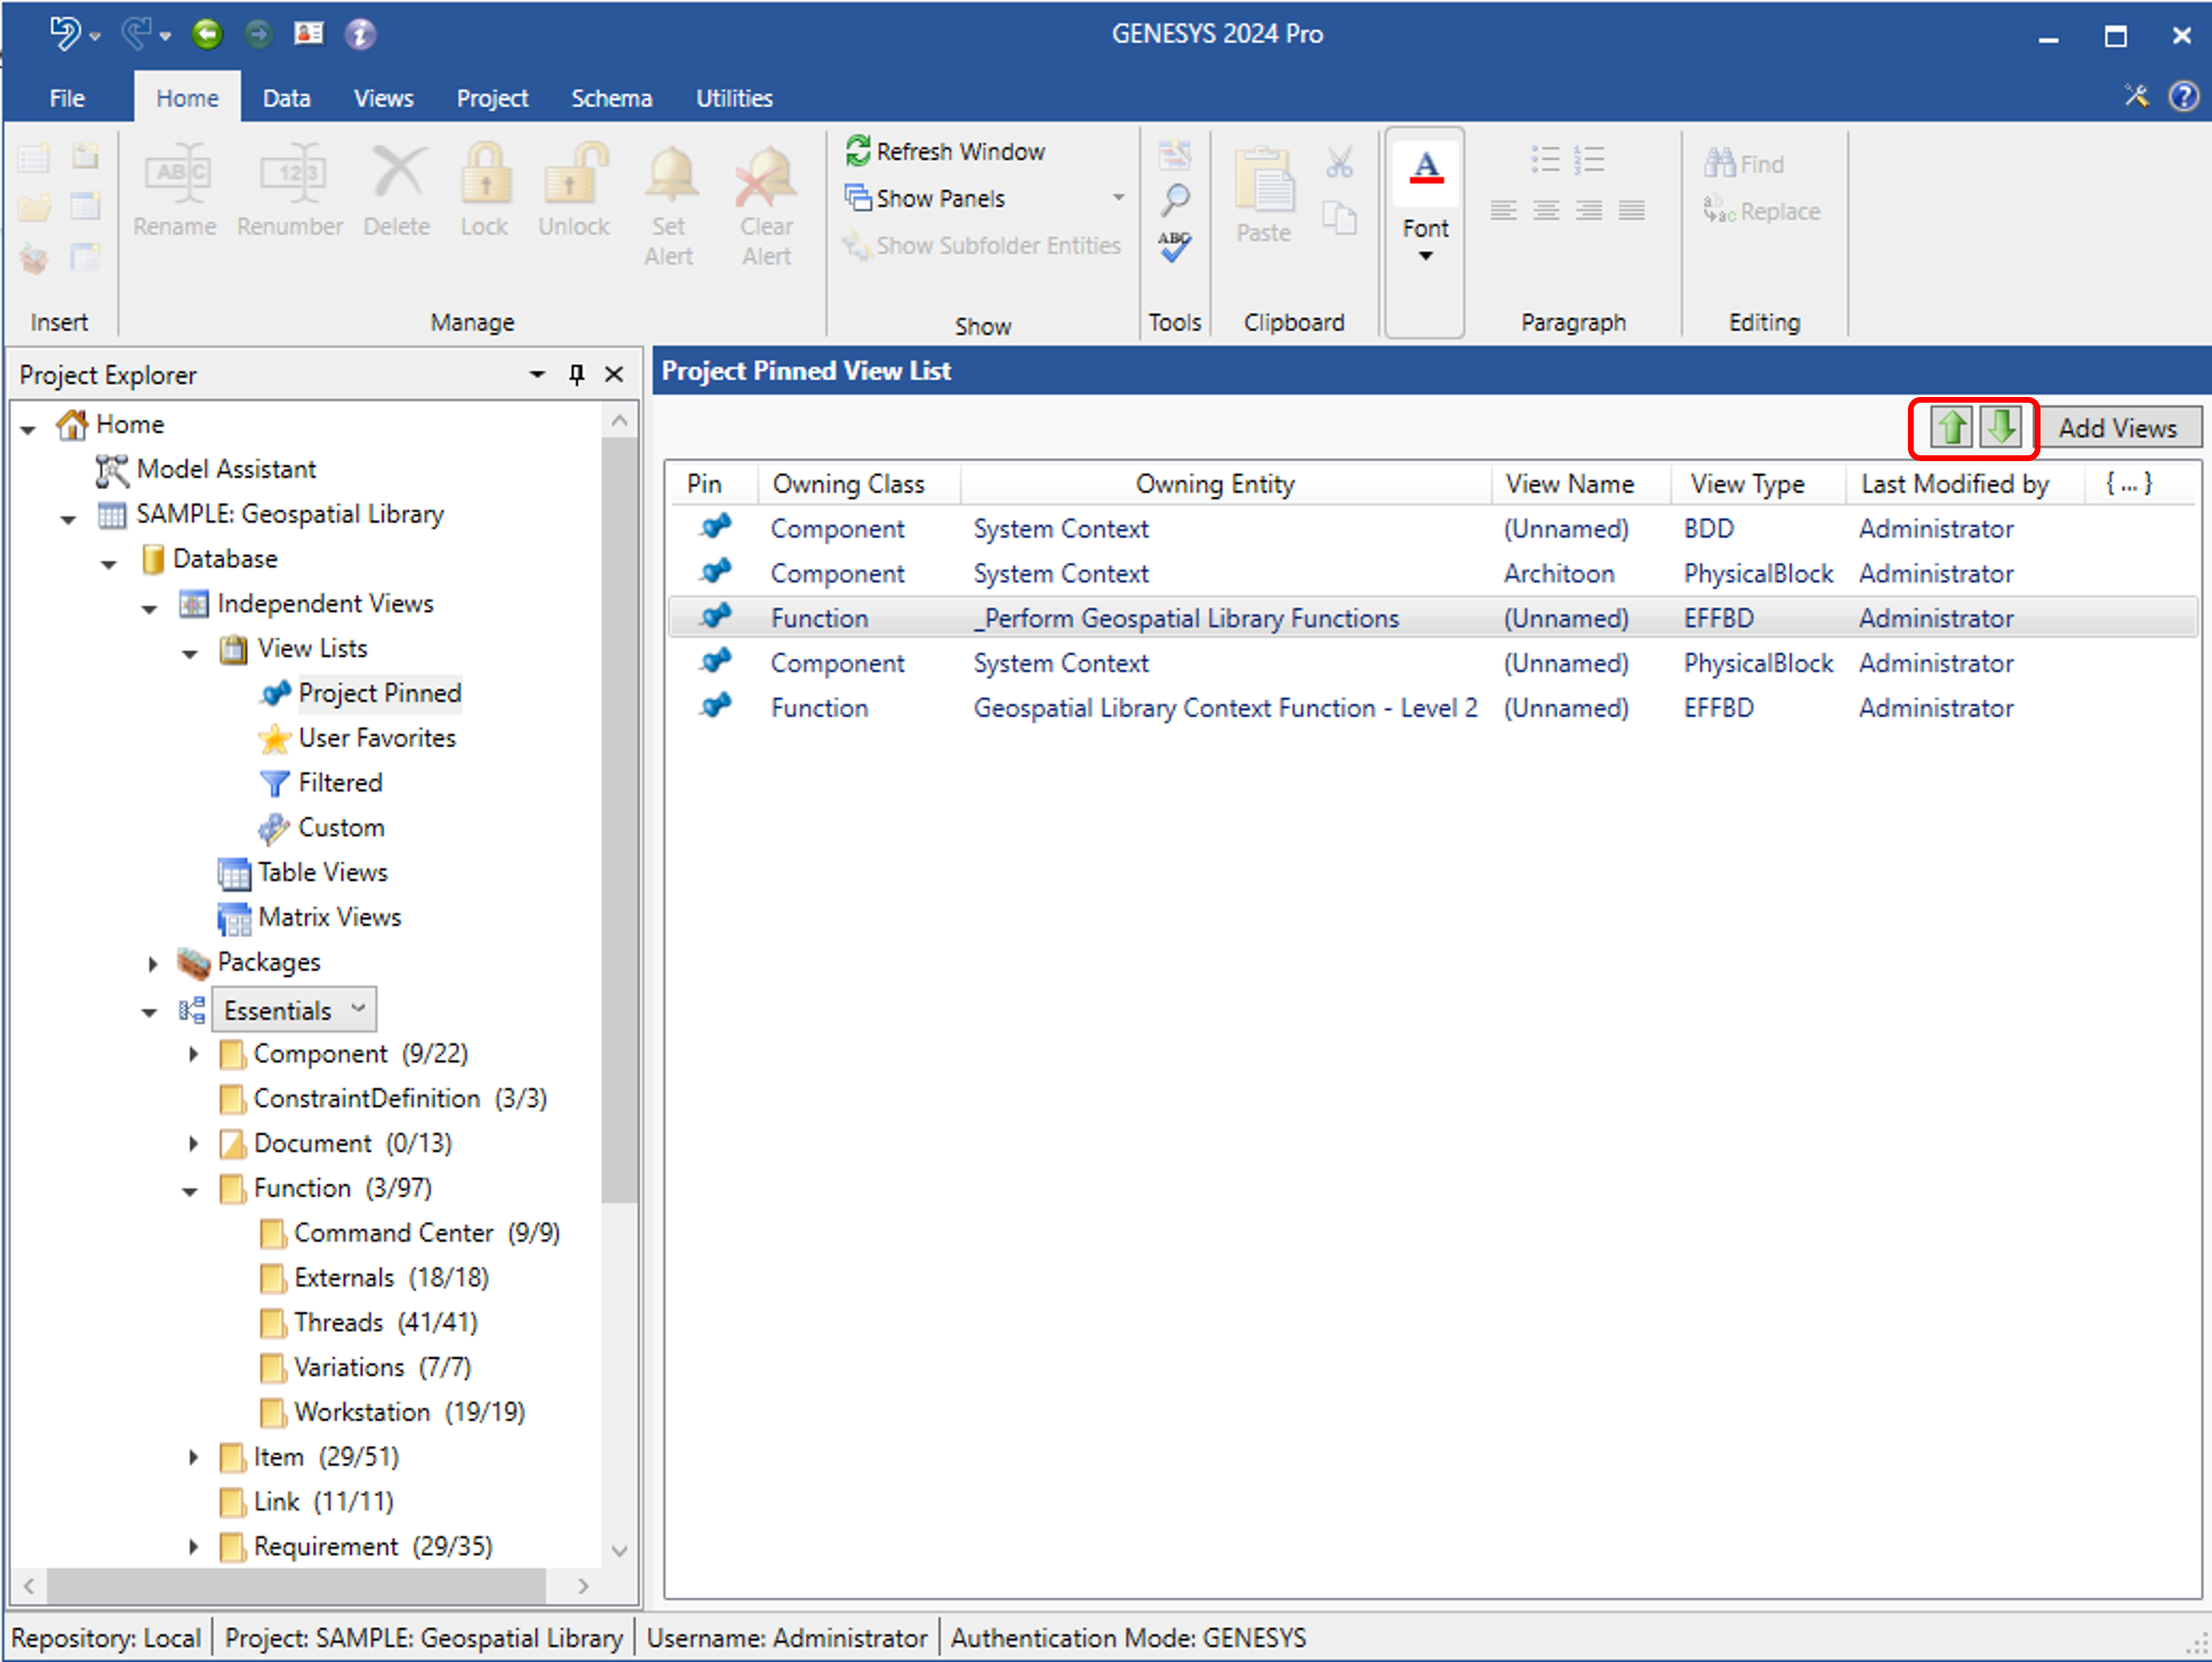Toggle auto-hide for Project Explorer panel
This screenshot has height=1662, width=2212.
click(x=576, y=374)
